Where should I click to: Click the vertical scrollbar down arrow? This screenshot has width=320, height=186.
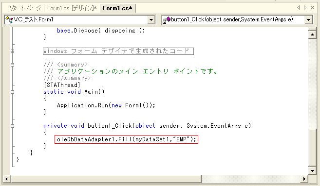coord(312,171)
